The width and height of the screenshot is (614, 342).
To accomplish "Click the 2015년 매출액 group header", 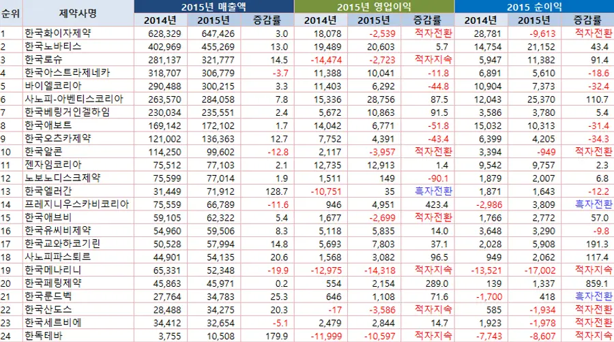I will (214, 6).
